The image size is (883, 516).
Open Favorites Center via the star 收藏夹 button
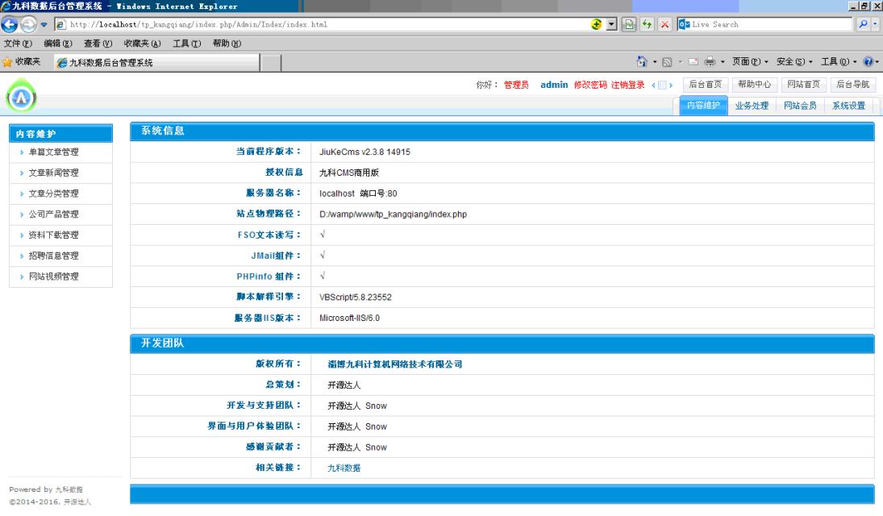click(x=22, y=62)
